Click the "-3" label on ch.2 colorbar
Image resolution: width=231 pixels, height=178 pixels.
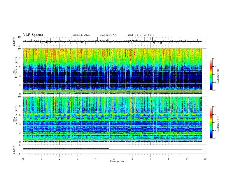(215, 107)
